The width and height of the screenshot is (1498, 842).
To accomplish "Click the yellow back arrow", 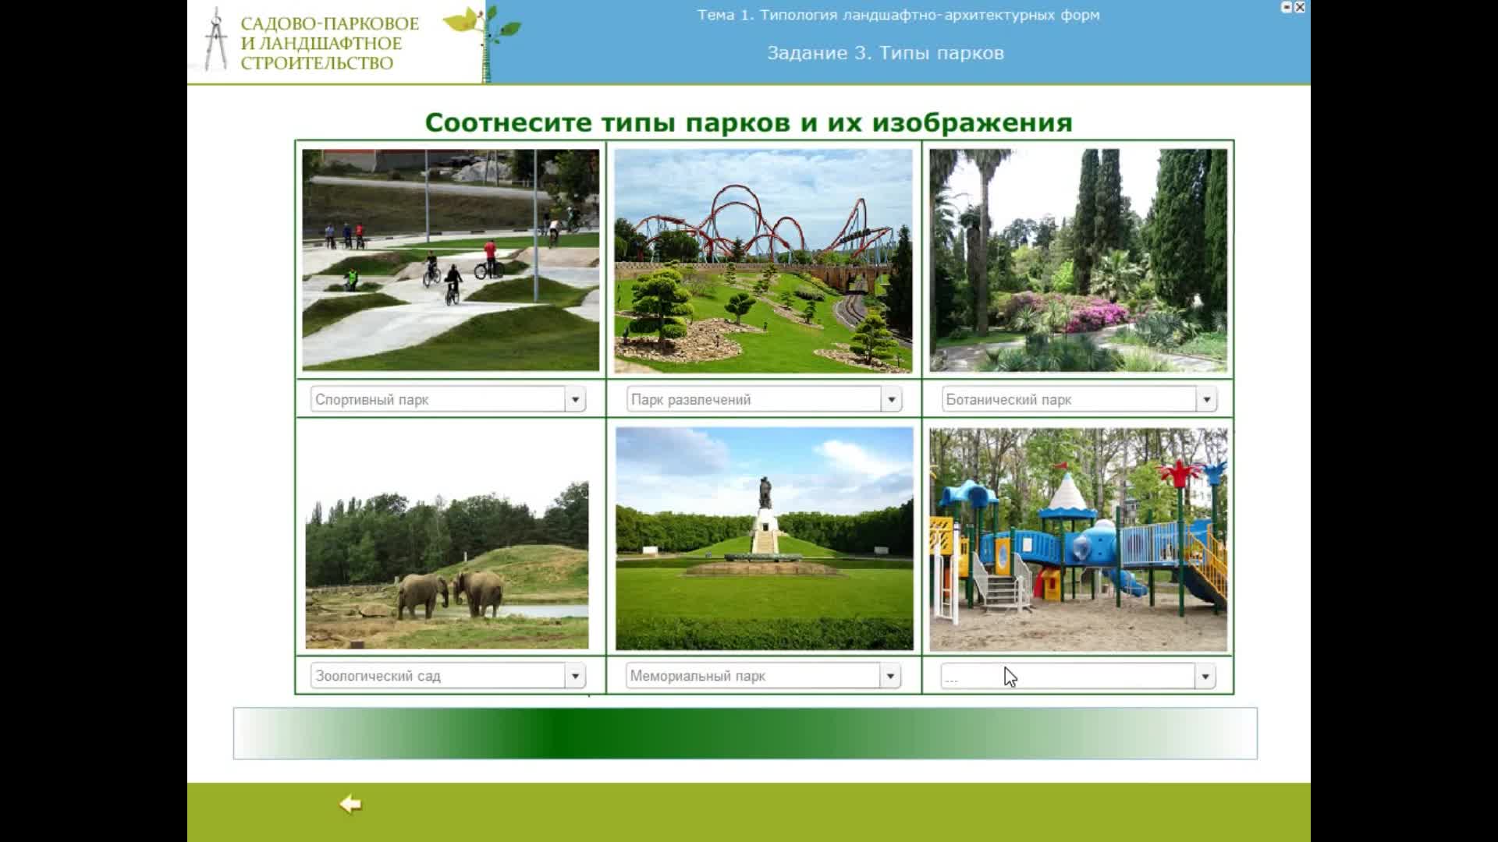I will pos(350,804).
